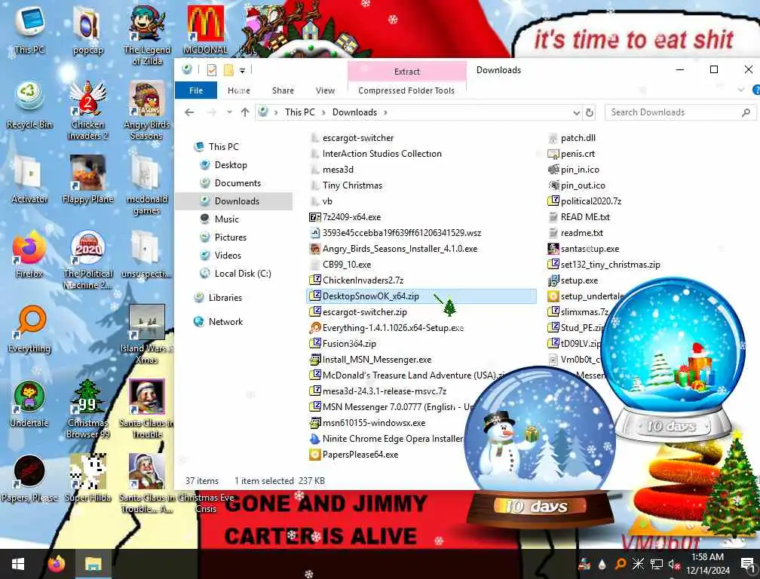Select the Tiny Christmas folder
The image size is (760, 579).
(352, 185)
